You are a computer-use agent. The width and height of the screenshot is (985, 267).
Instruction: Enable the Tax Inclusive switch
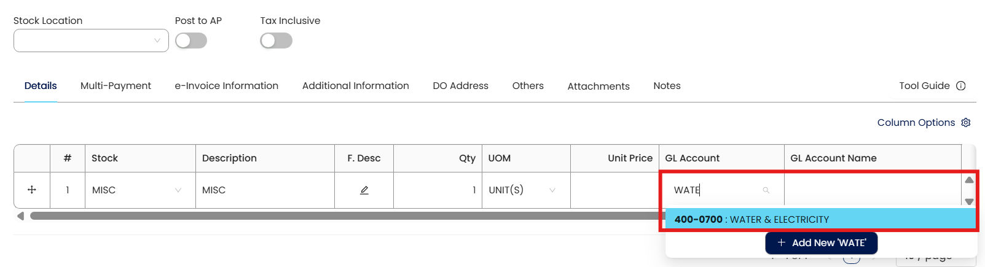coord(276,41)
